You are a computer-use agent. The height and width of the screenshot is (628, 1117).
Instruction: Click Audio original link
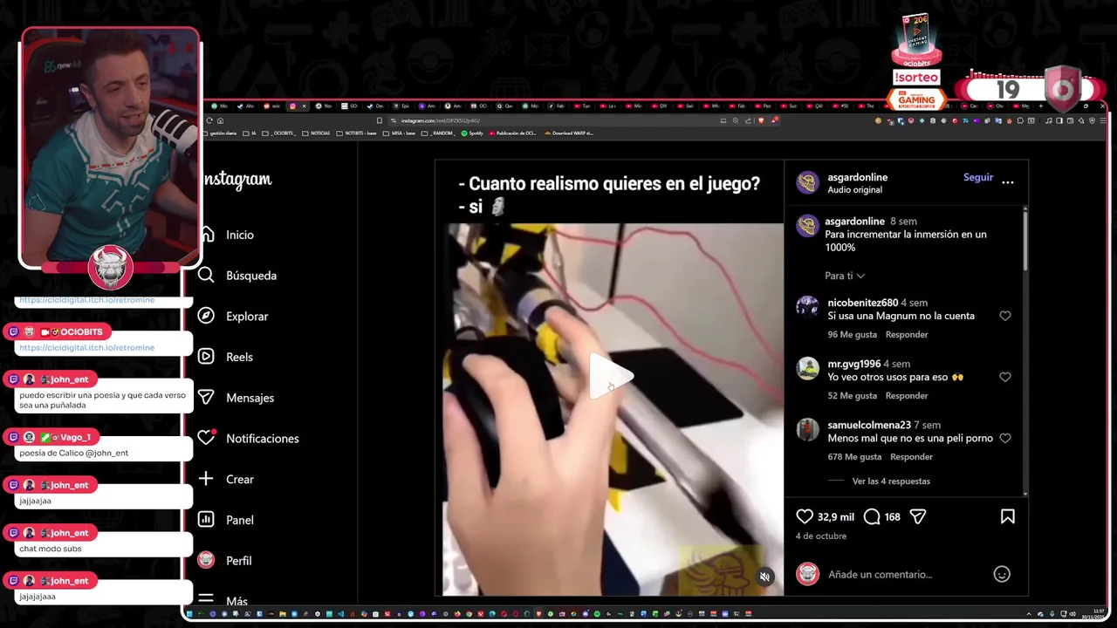pyautogui.click(x=854, y=189)
